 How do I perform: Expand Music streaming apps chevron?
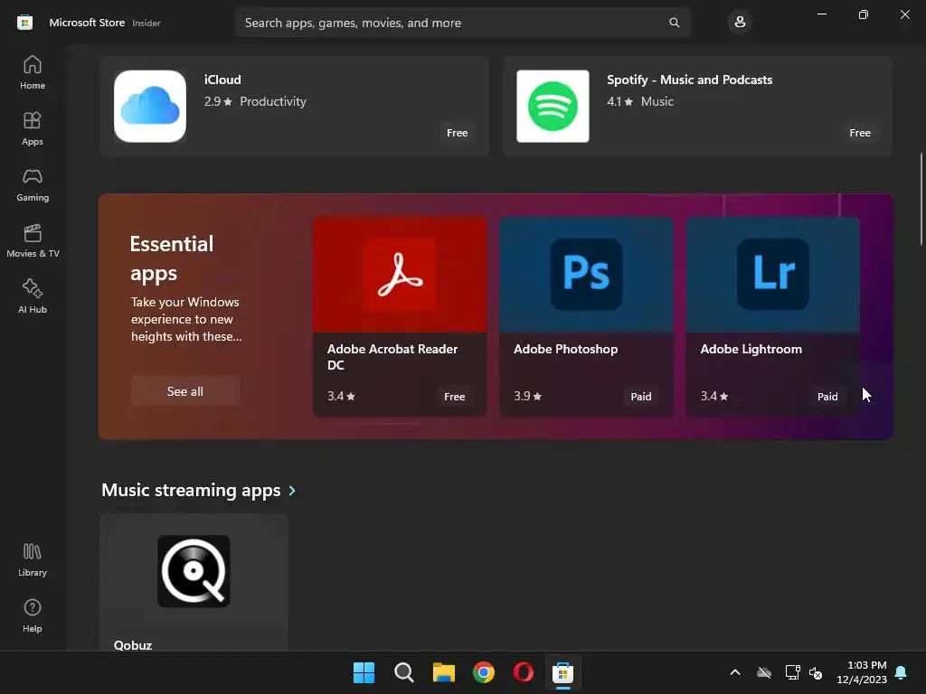point(292,491)
